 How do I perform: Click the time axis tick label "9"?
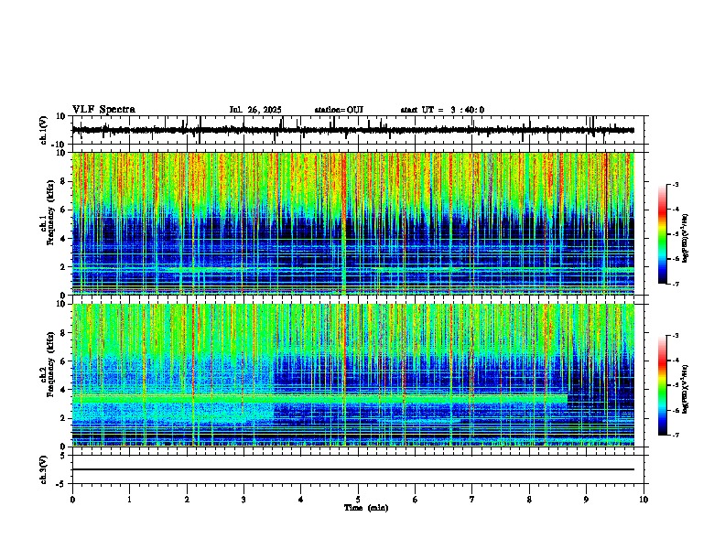pos(586,500)
